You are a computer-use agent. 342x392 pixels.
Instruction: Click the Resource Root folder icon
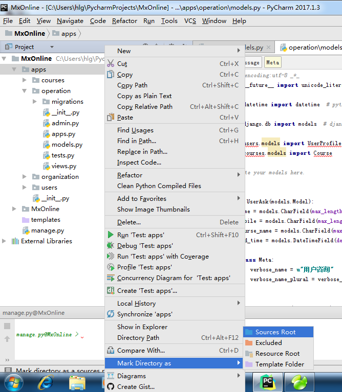point(249,354)
